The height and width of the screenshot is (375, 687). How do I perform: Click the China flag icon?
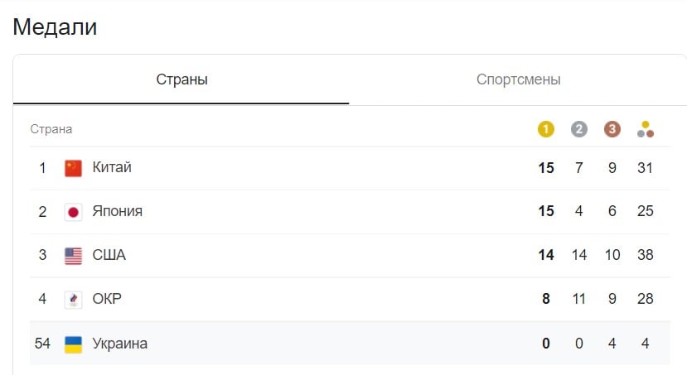[73, 168]
